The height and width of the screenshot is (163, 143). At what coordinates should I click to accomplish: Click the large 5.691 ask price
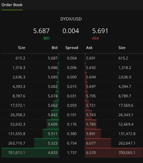100,31
